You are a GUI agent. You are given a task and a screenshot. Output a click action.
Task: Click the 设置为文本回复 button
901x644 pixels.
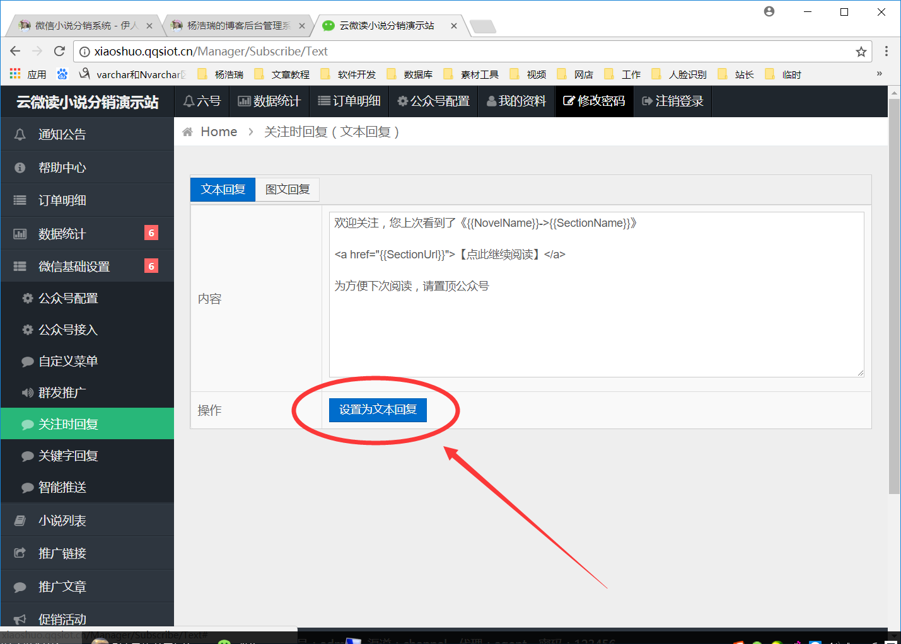pos(378,410)
